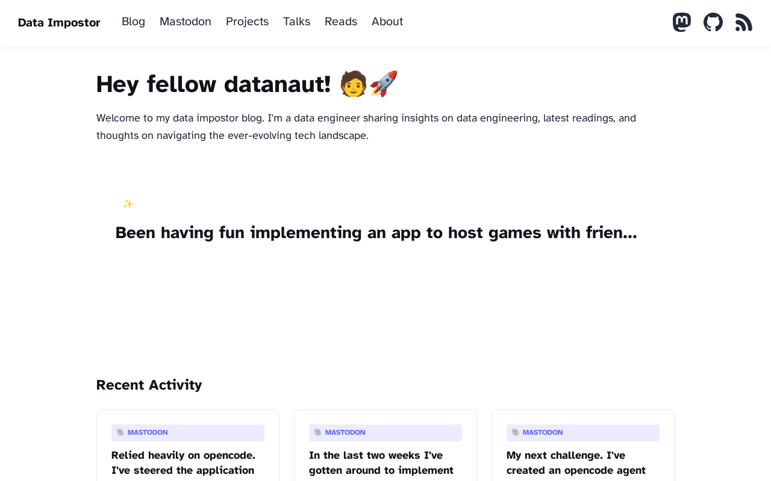Image resolution: width=771 pixels, height=481 pixels.
Task: Click the elephant icon in second Mastodon badge
Action: [318, 432]
